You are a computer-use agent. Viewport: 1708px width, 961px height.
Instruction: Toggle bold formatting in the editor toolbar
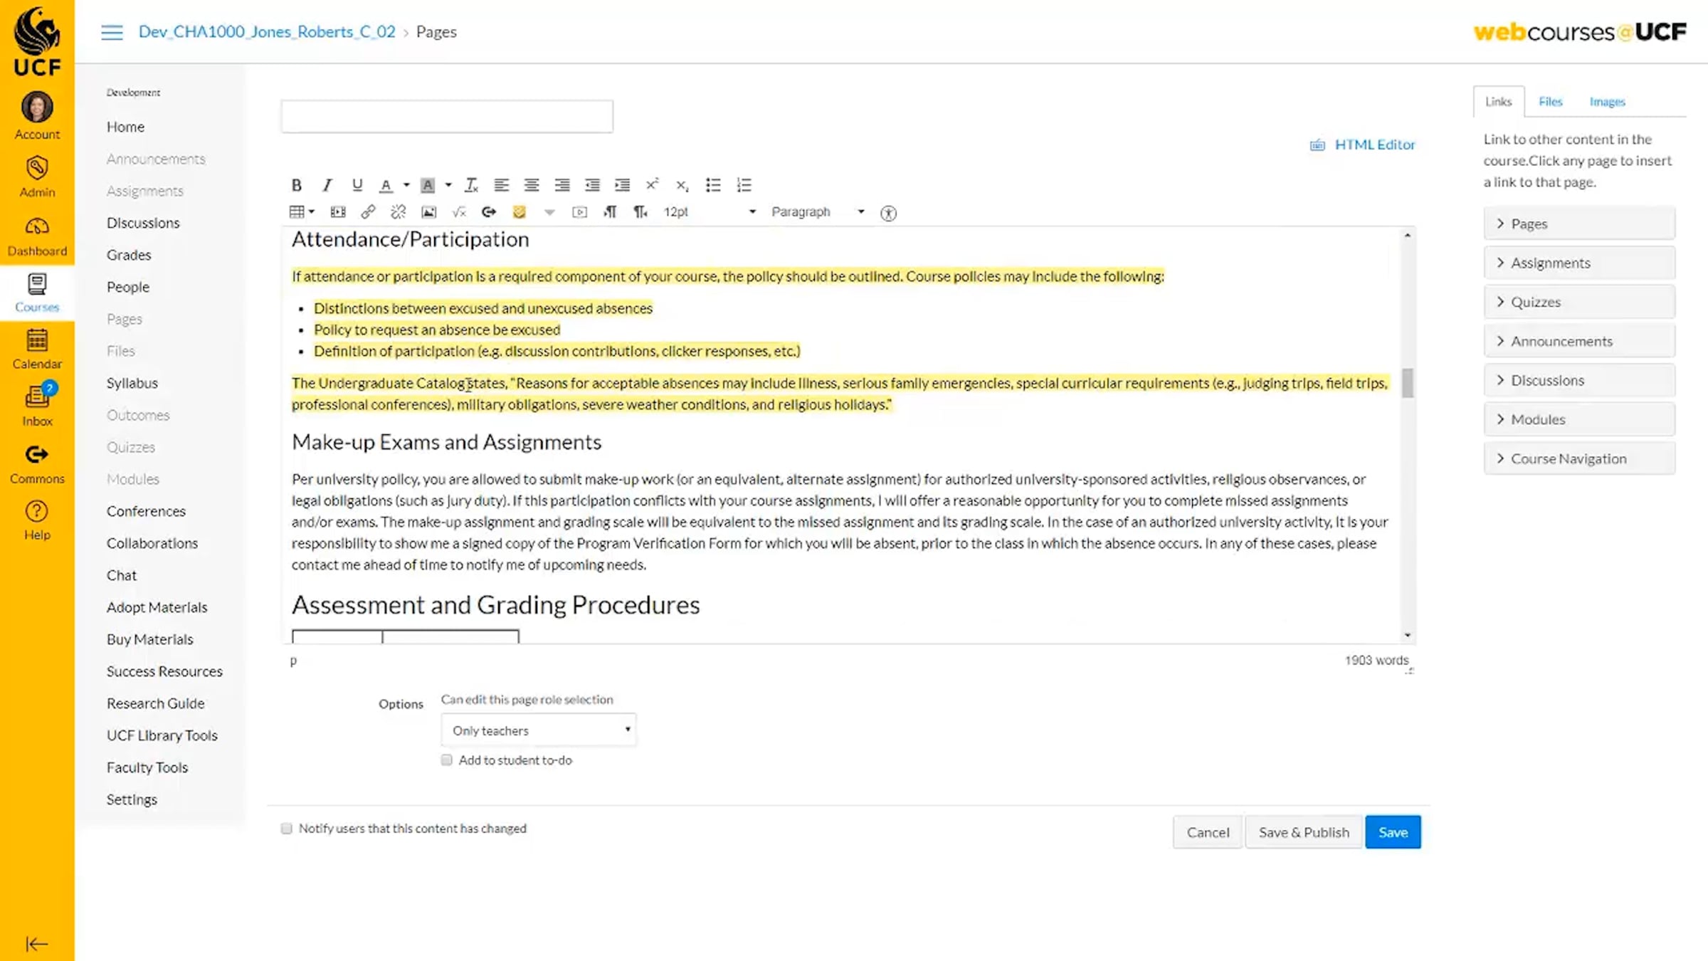point(297,185)
